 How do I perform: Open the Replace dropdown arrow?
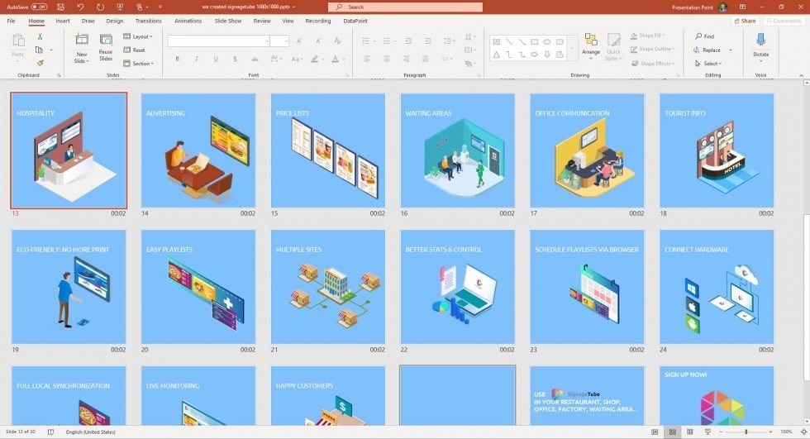[731, 50]
